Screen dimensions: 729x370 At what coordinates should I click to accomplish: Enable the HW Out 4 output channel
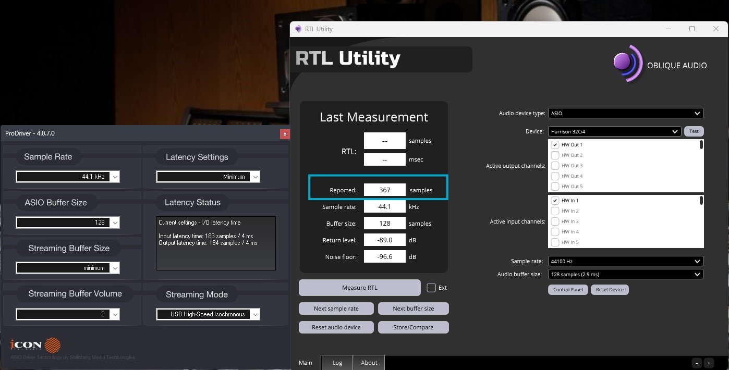(555, 176)
